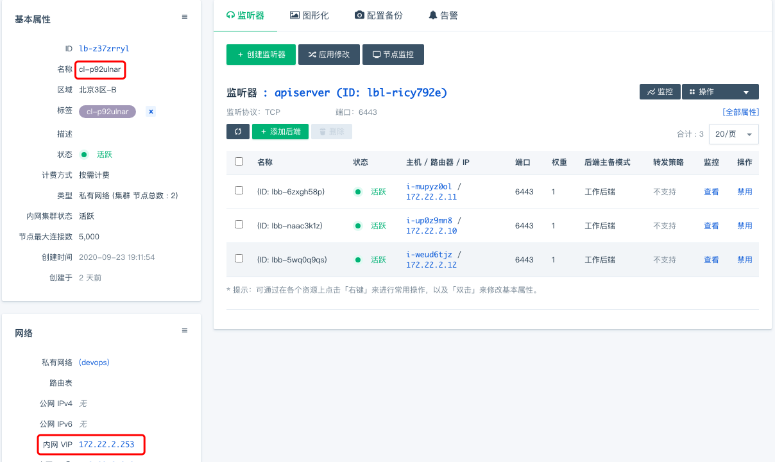The height and width of the screenshot is (462, 775).
Task: Open the 全部属性 all properties link
Action: tap(740, 112)
